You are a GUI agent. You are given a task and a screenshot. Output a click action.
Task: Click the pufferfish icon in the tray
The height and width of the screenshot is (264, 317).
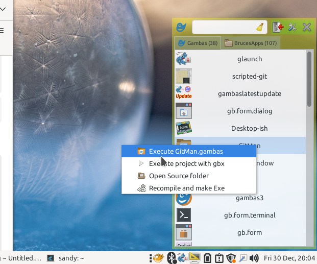coord(158,258)
